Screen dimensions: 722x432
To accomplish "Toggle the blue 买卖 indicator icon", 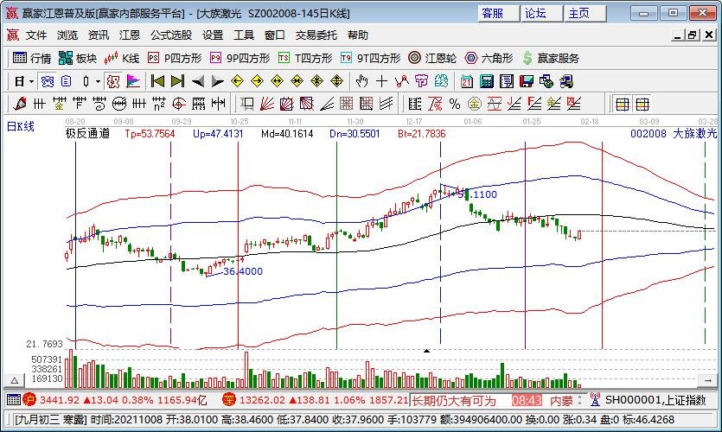I will 48,82.
